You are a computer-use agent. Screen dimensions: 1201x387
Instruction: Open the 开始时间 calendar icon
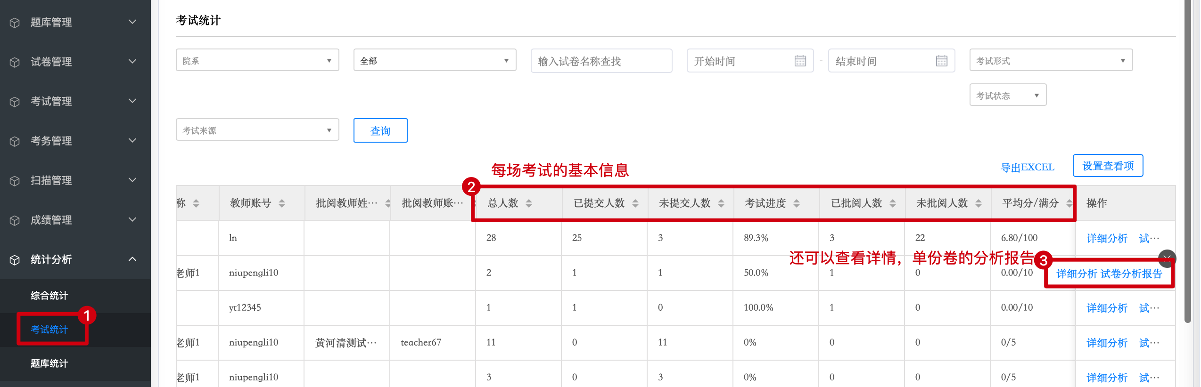tap(800, 61)
